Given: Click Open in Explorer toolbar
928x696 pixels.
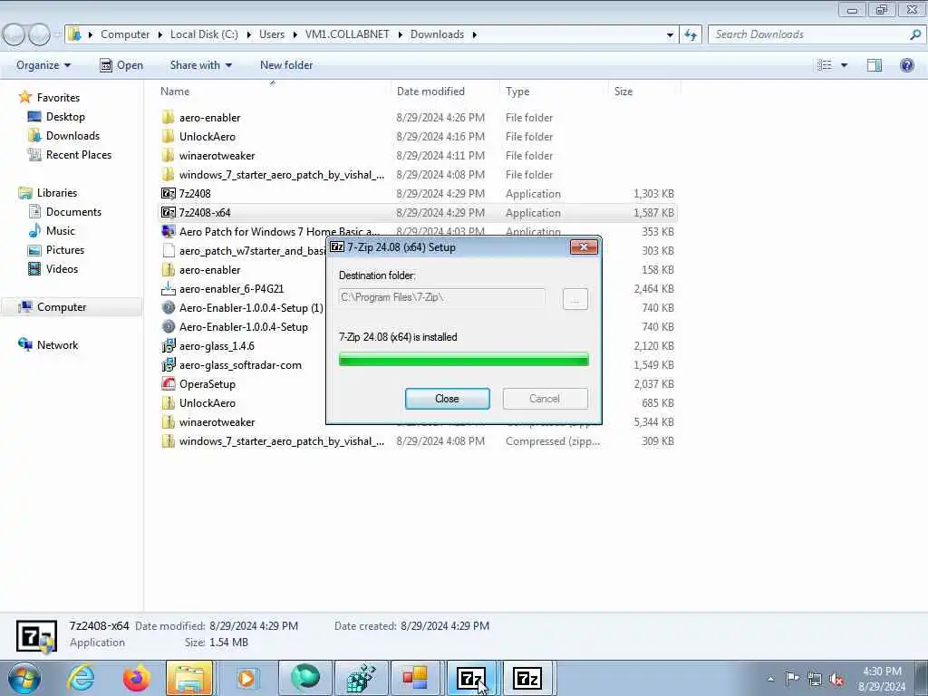Looking at the screenshot, I should click(x=121, y=65).
